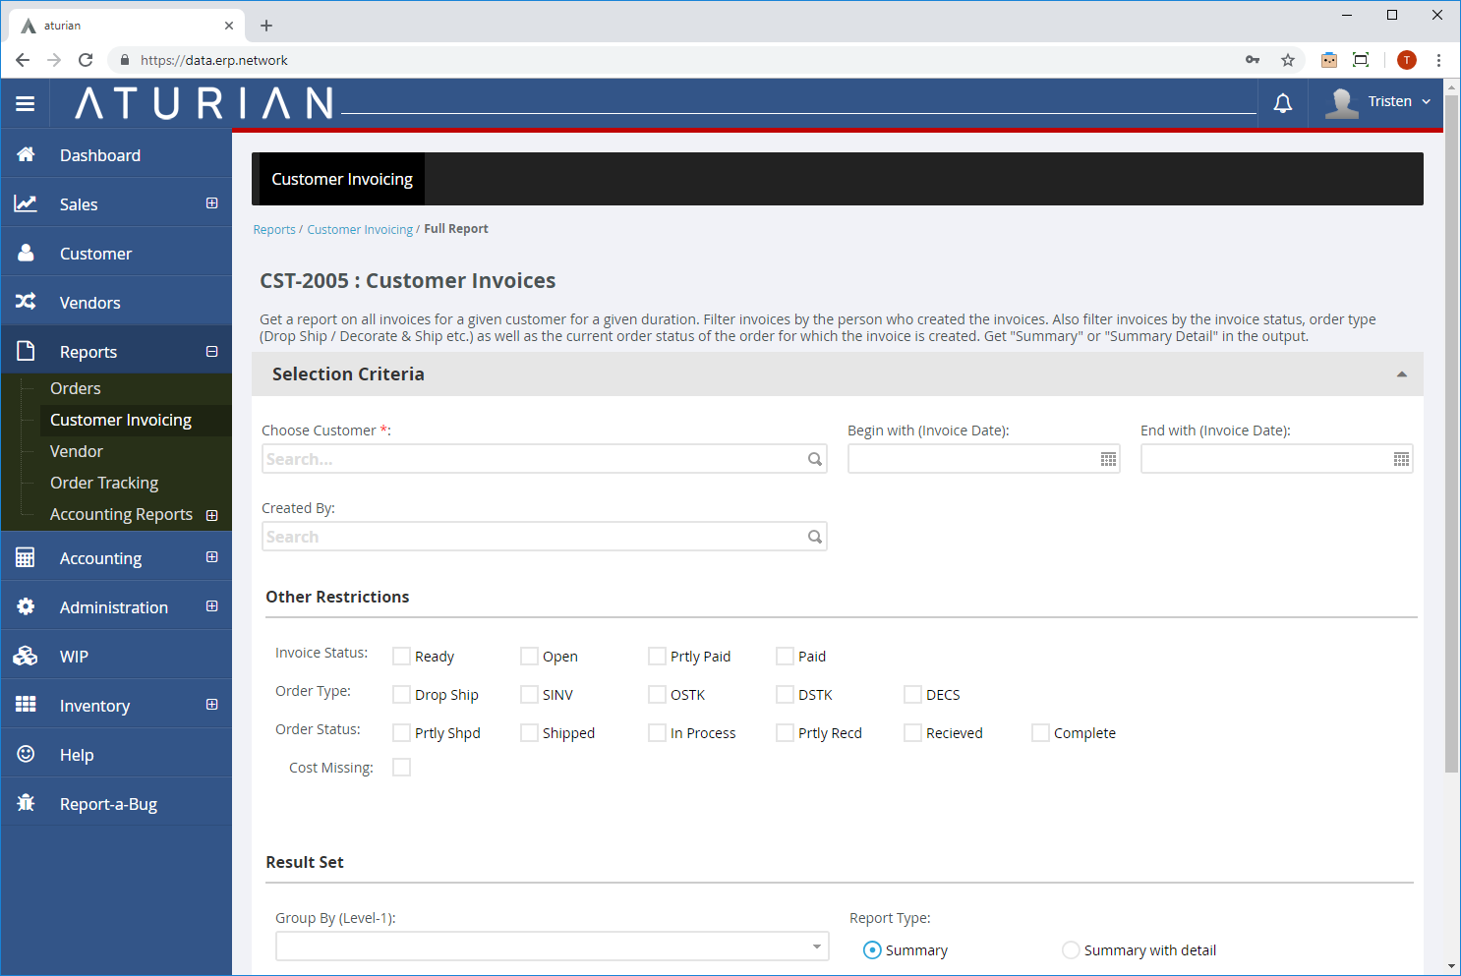
Task: Click the Begin with date calendar icon
Action: click(1108, 459)
